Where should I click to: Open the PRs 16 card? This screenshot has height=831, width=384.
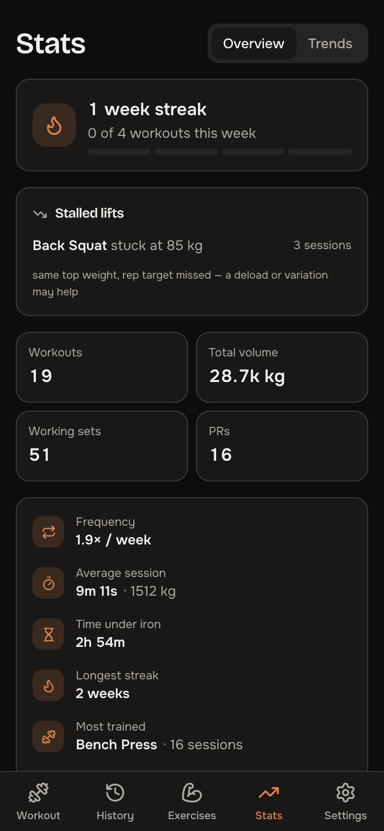(282, 446)
